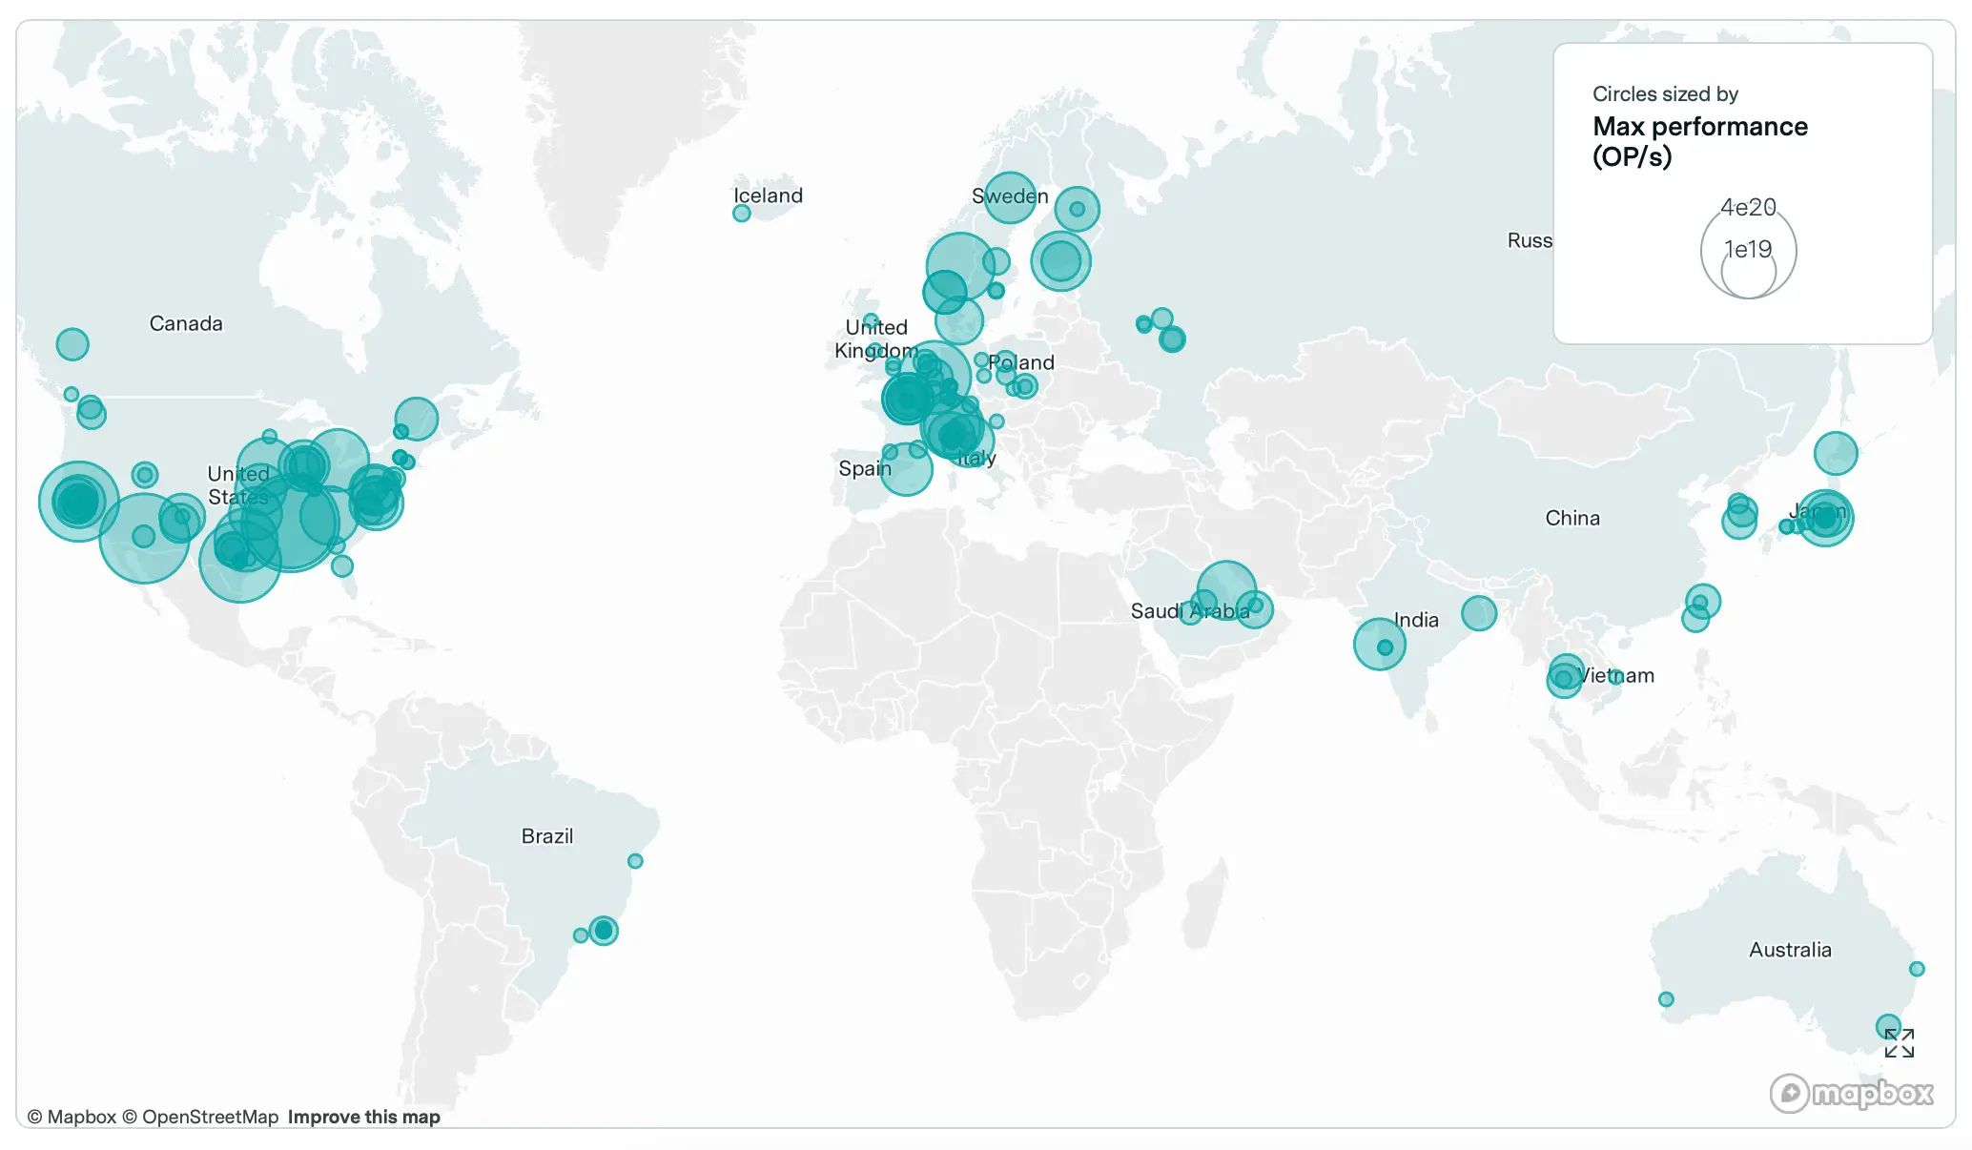Click the fullscreen expand icon
Viewport: 1972px width, 1150px height.
1899,1043
